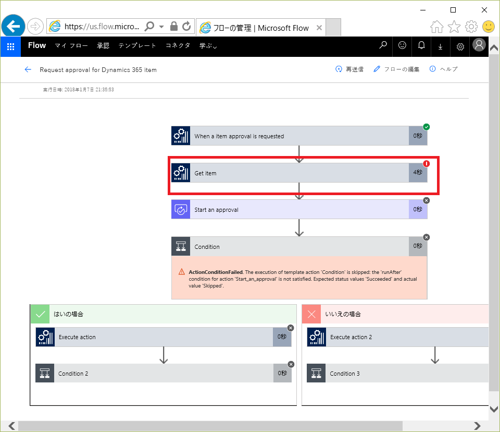Open search in the Flow header
The height and width of the screenshot is (432, 500).
[x=383, y=45]
